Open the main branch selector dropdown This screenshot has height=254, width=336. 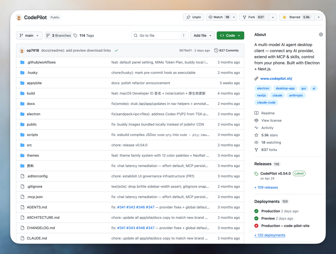(x=29, y=35)
